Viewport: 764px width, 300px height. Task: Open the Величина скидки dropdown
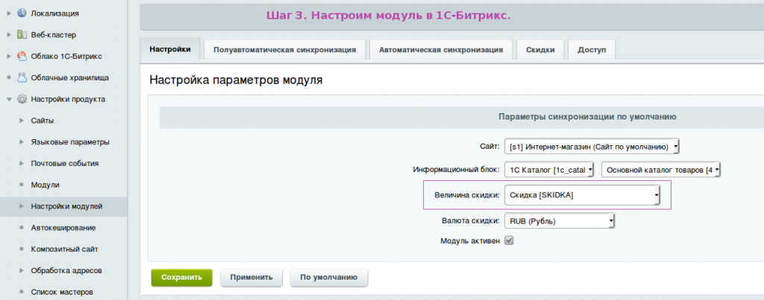[583, 195]
